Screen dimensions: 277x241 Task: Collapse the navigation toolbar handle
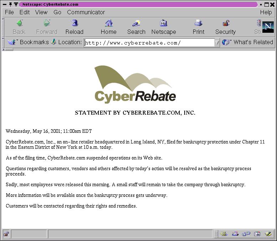pyautogui.click(x=3, y=27)
